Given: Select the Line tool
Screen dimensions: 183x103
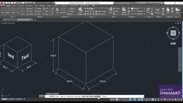Looking at the screenshot, I should pyautogui.click(x=3, y=10).
